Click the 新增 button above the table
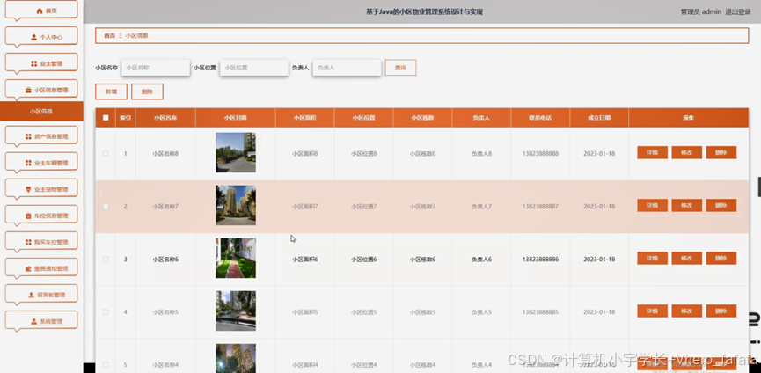 [111, 91]
